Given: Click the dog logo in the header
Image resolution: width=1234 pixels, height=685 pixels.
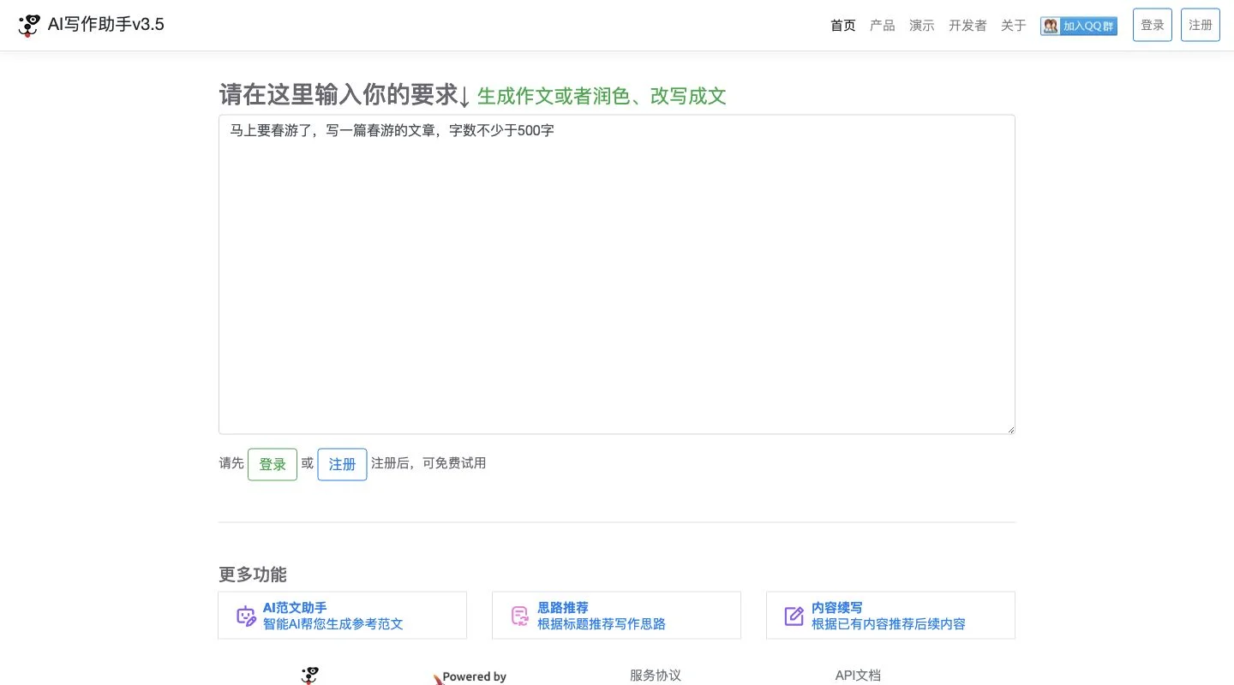Looking at the screenshot, I should tap(29, 24).
